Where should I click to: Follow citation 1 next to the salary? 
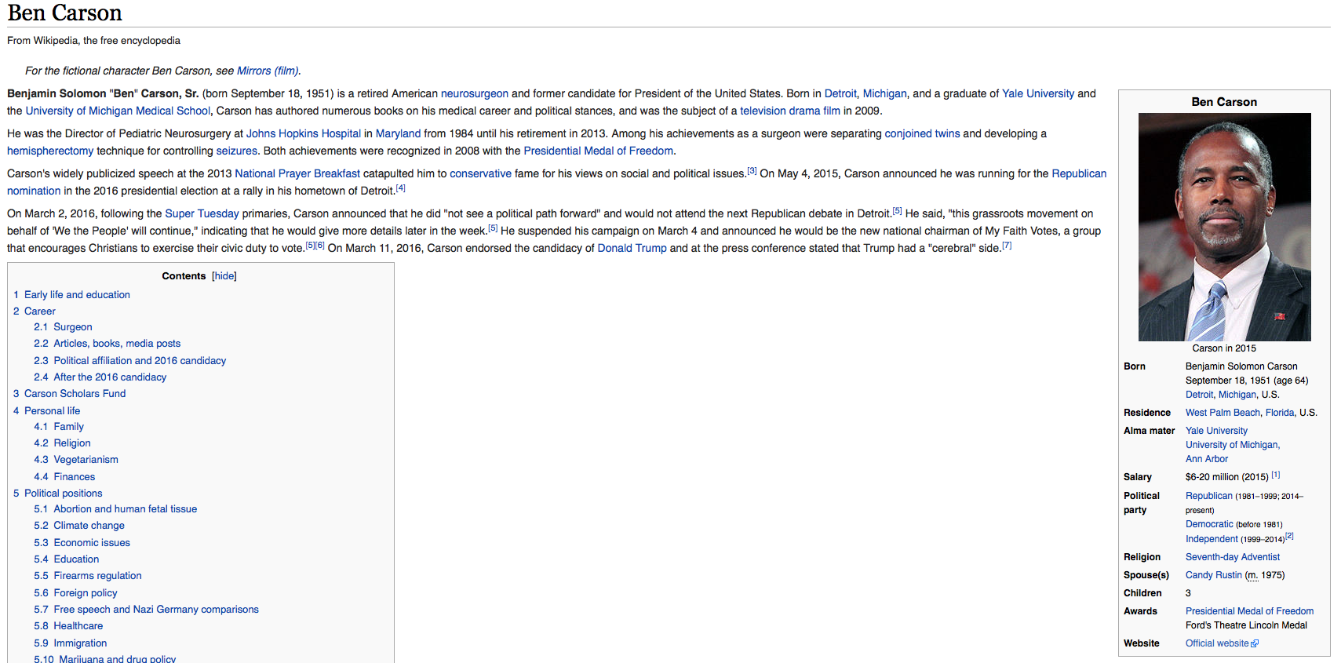coord(1276,475)
